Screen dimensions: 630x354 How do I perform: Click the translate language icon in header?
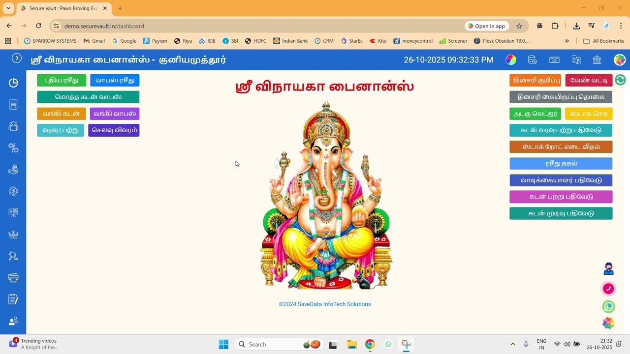pyautogui.click(x=576, y=60)
